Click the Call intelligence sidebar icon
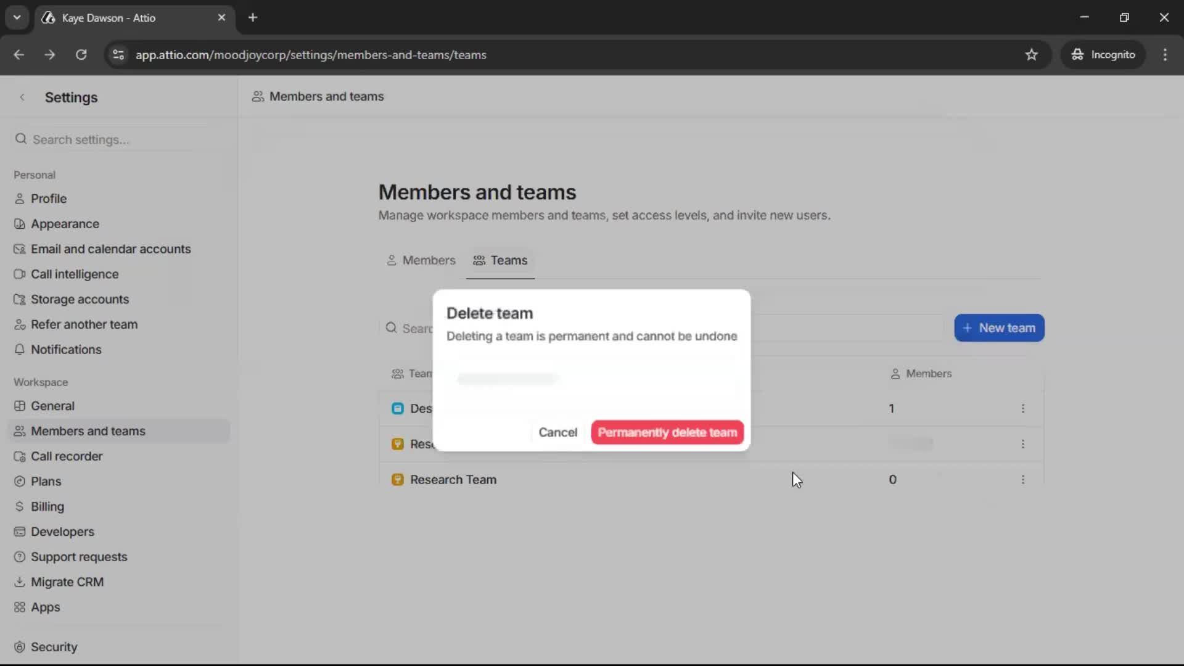 coord(20,274)
